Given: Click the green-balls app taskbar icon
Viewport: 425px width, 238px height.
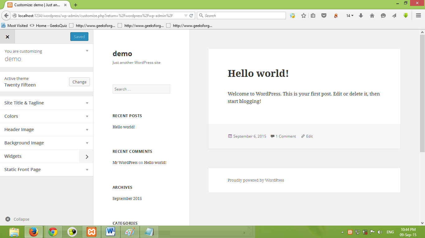Looking at the screenshot, I should tap(72, 232).
